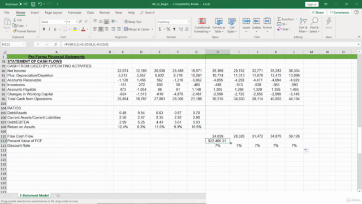Click the Save icon in title bar

pos(33,4)
